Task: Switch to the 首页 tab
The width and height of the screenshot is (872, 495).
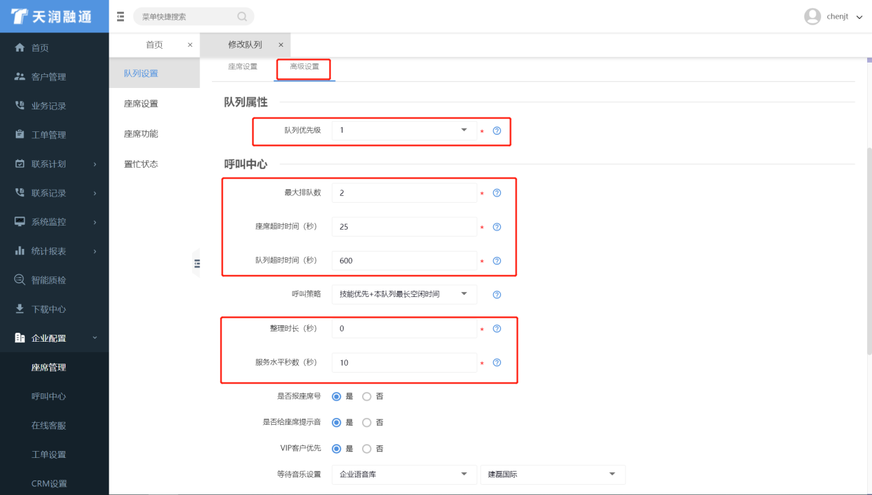Action: tap(154, 45)
